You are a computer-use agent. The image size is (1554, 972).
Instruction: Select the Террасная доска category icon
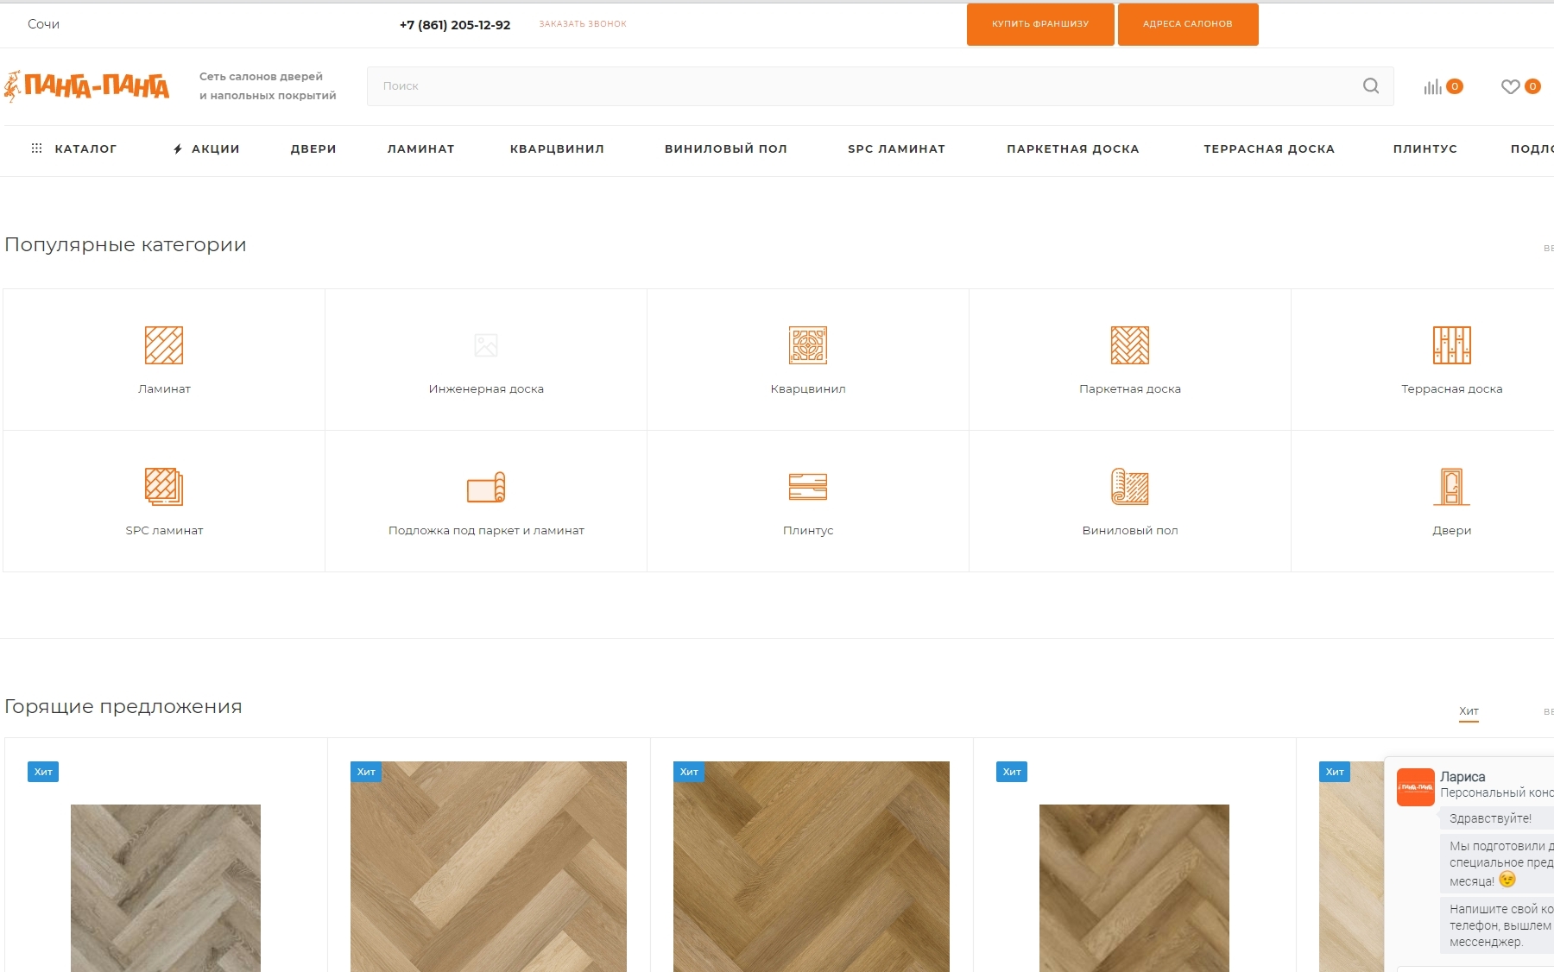1452,345
